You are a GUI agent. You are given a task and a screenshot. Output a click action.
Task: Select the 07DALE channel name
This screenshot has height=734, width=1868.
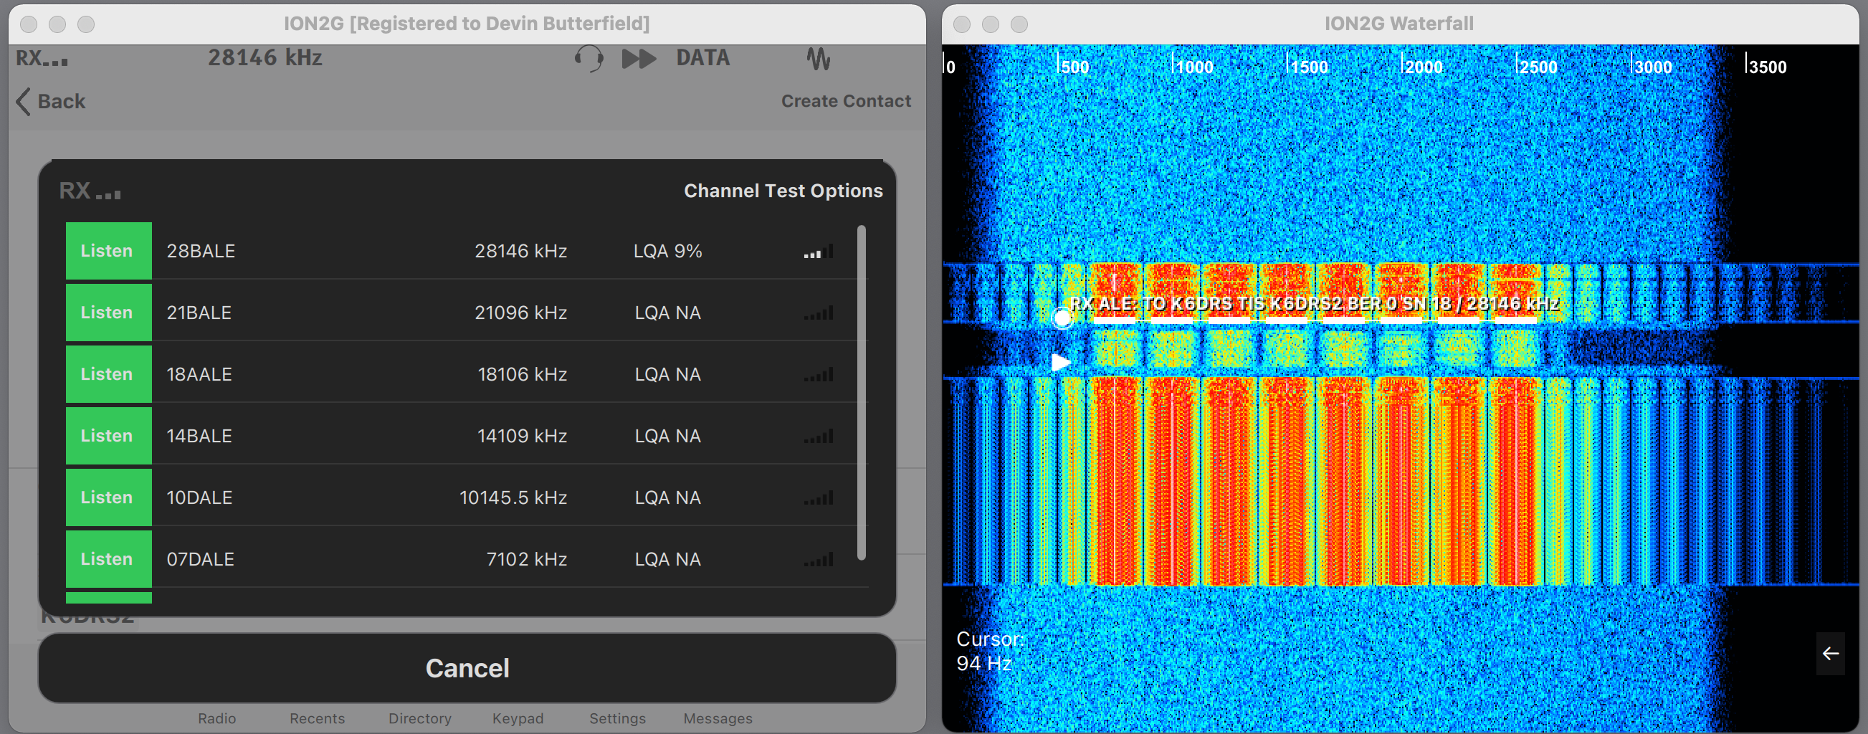[x=200, y=559]
